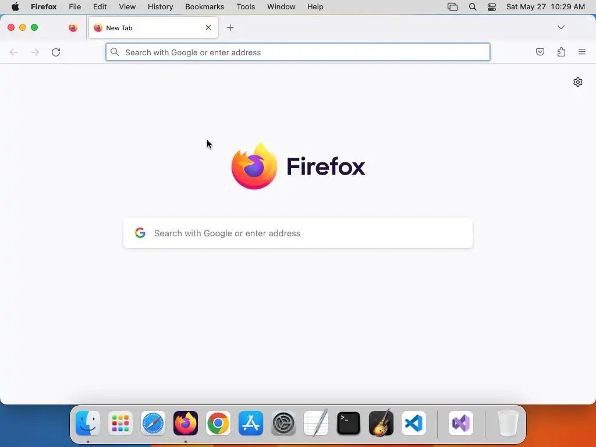This screenshot has width=596, height=447.
Task: Launch Google Chrome from the dock
Action: click(218, 423)
